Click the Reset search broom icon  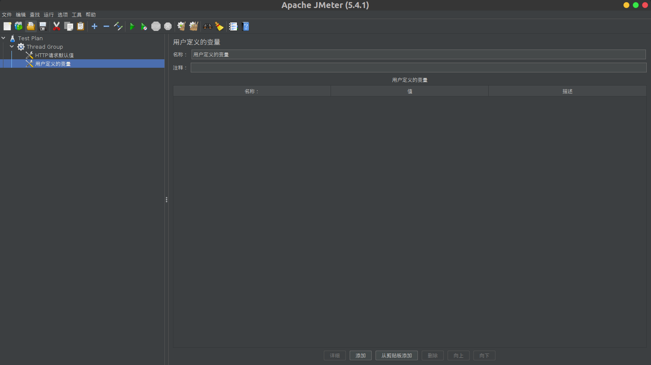[x=219, y=26]
